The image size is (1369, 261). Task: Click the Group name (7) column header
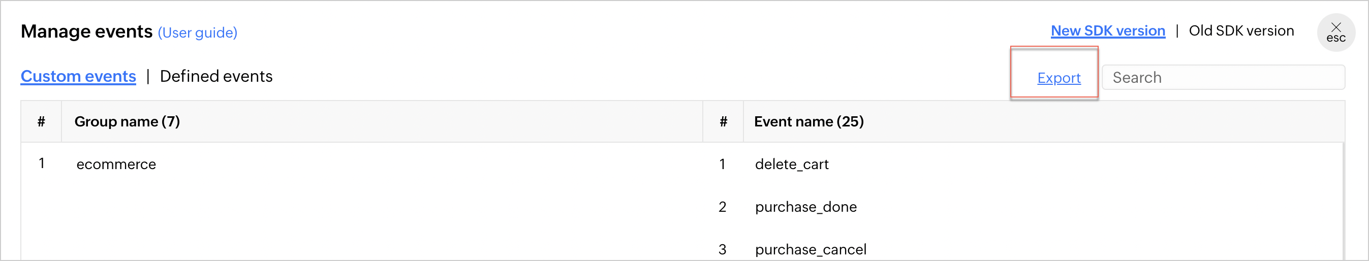click(127, 122)
